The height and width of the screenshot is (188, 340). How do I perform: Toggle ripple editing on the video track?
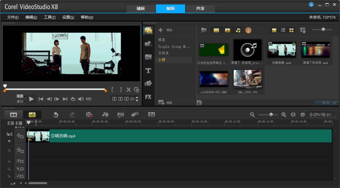tap(9, 134)
